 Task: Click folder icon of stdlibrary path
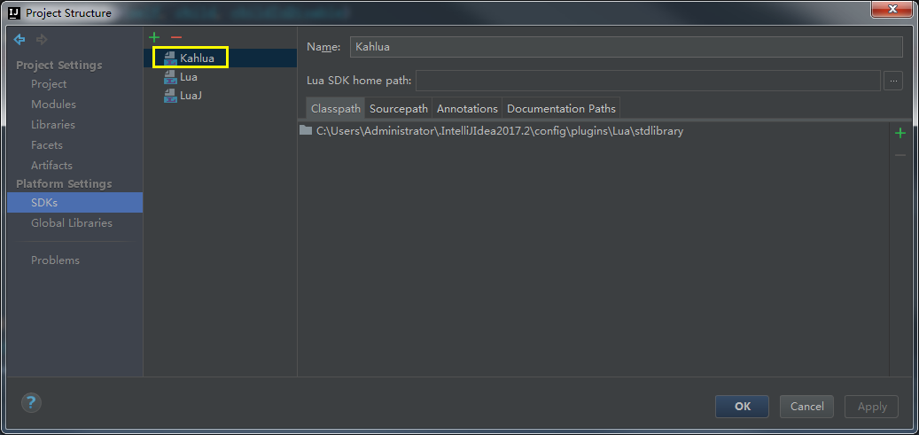(x=306, y=131)
